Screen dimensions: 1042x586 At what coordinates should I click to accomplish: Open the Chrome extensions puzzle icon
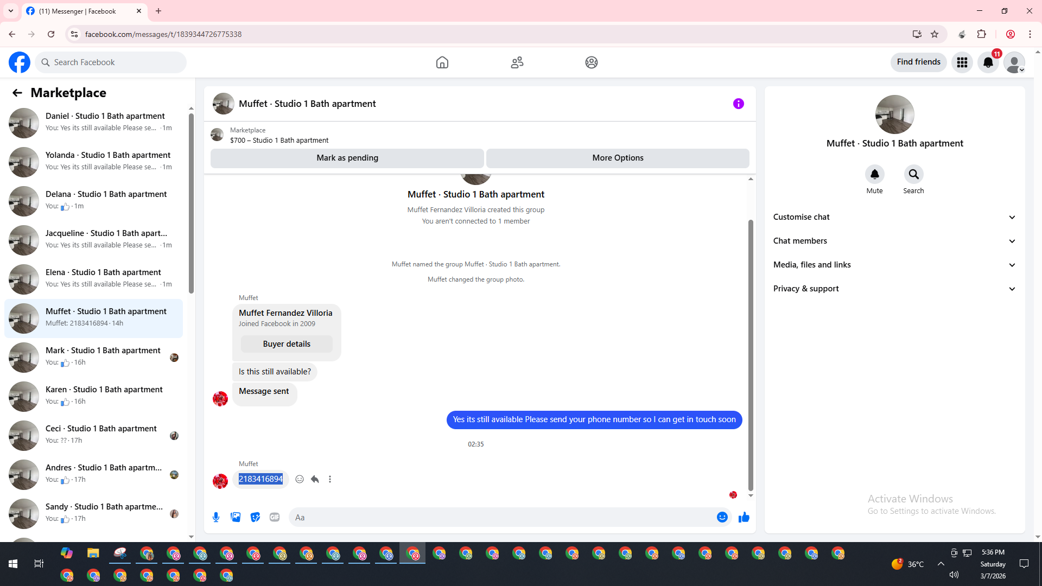(x=982, y=34)
